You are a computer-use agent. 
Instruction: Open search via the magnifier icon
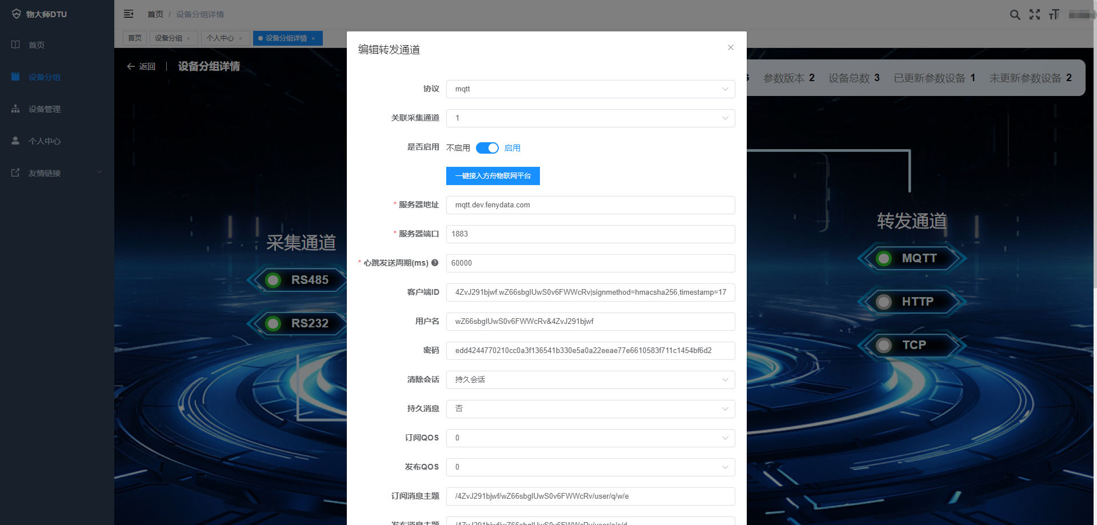pos(1015,14)
